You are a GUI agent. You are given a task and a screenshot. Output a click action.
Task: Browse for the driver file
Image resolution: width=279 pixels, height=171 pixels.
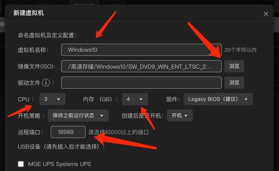coord(234,83)
